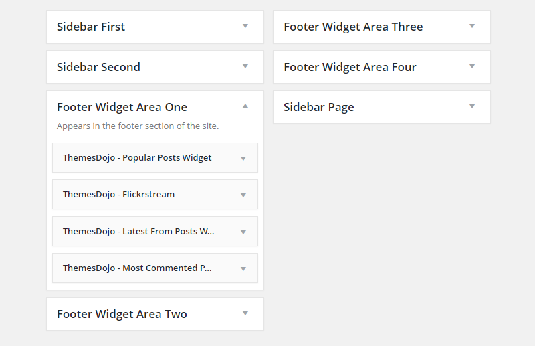The height and width of the screenshot is (346, 535).
Task: Click Footer Widget Area Three title
Action: (x=353, y=27)
